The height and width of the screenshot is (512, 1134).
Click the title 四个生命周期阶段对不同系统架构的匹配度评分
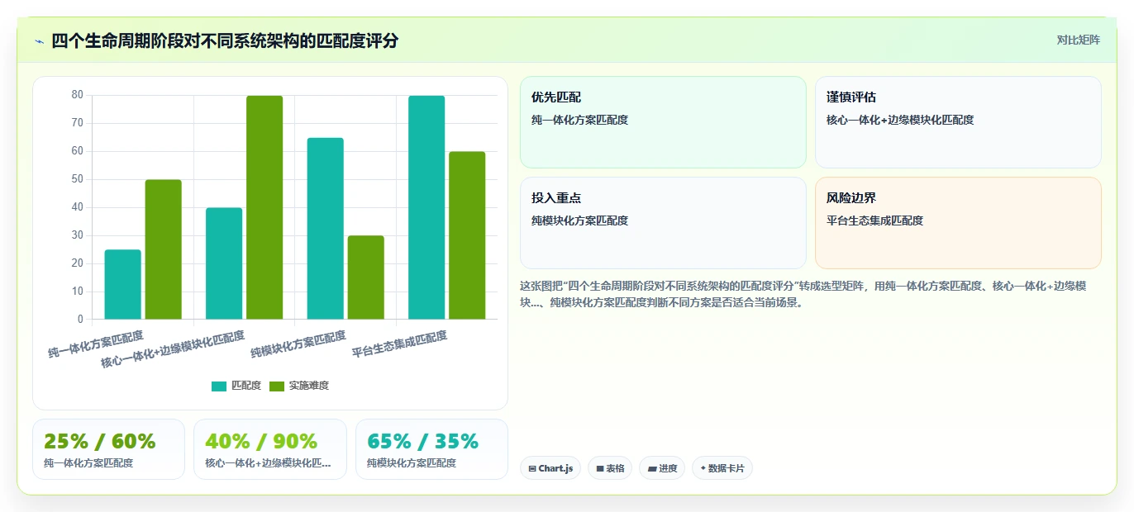(x=225, y=40)
